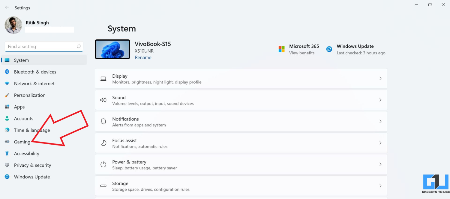
Task: Open Accounts settings
Action: tap(23, 119)
